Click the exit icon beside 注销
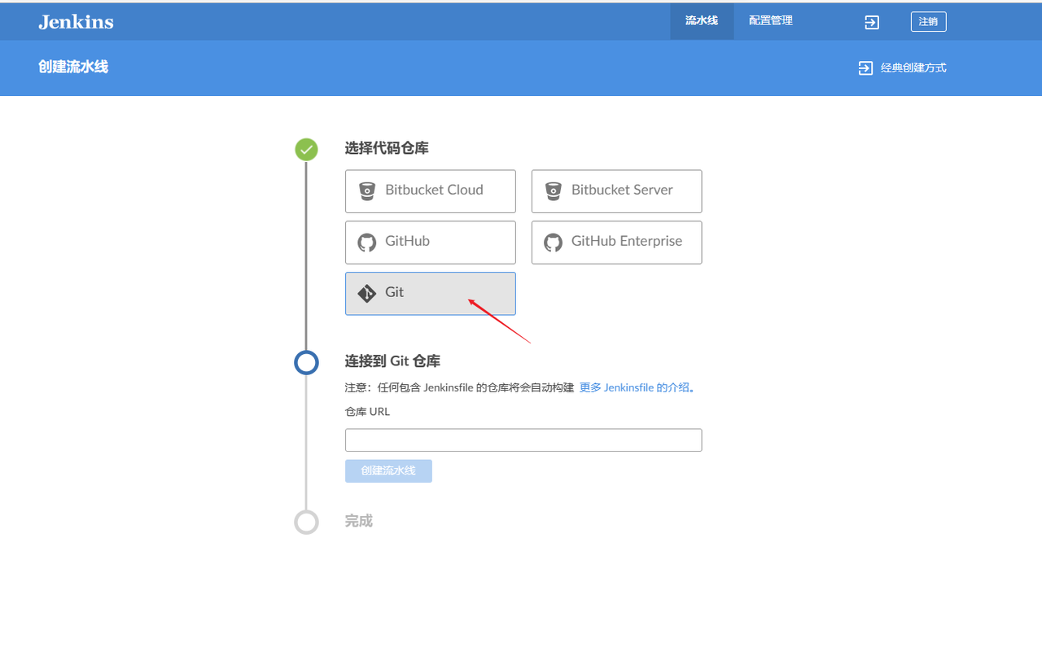This screenshot has width=1042, height=647. click(x=872, y=22)
